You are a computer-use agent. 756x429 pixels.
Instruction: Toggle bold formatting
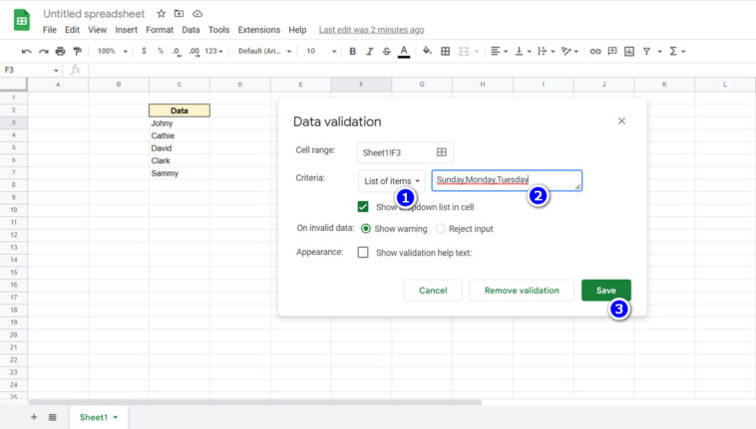(352, 51)
